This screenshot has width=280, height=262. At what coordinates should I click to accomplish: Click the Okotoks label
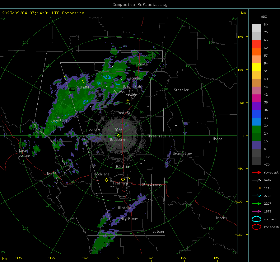click(x=124, y=208)
